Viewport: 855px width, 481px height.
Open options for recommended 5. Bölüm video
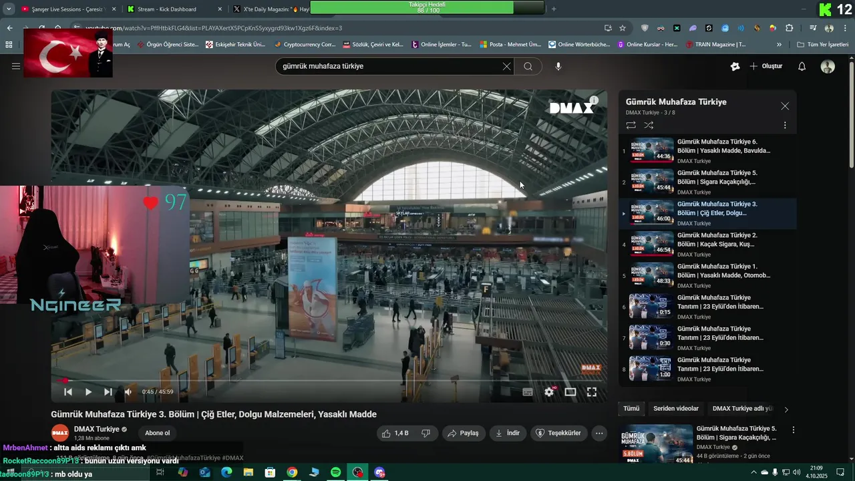794,430
